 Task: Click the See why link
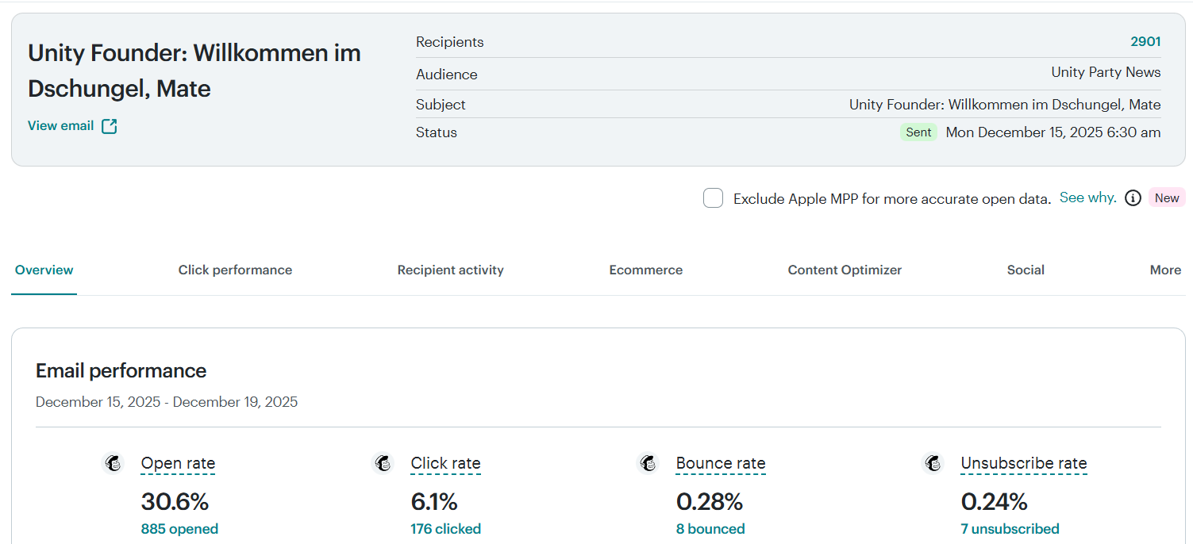click(x=1088, y=197)
